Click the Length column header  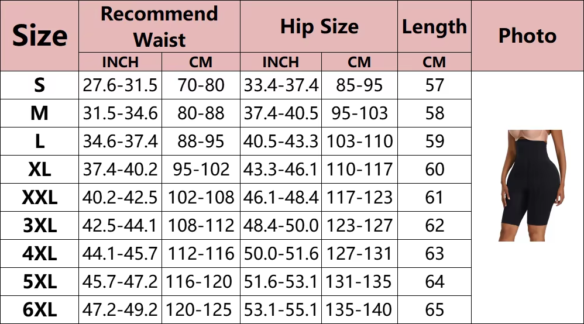tap(434, 27)
